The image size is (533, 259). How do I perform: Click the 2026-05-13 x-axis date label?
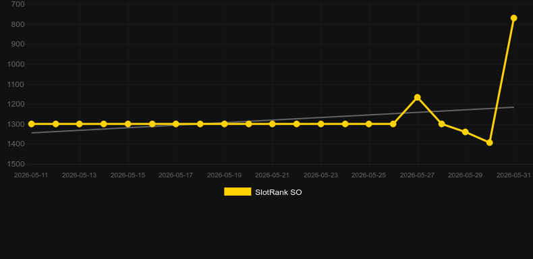tap(79, 175)
